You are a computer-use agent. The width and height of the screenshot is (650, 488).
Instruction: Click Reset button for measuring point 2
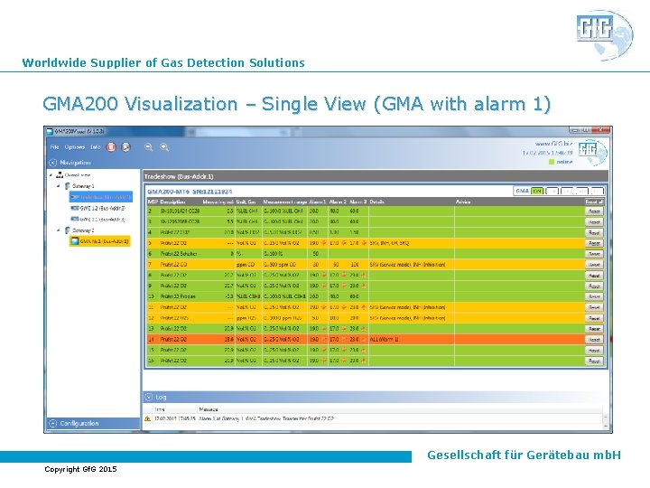coord(594,211)
